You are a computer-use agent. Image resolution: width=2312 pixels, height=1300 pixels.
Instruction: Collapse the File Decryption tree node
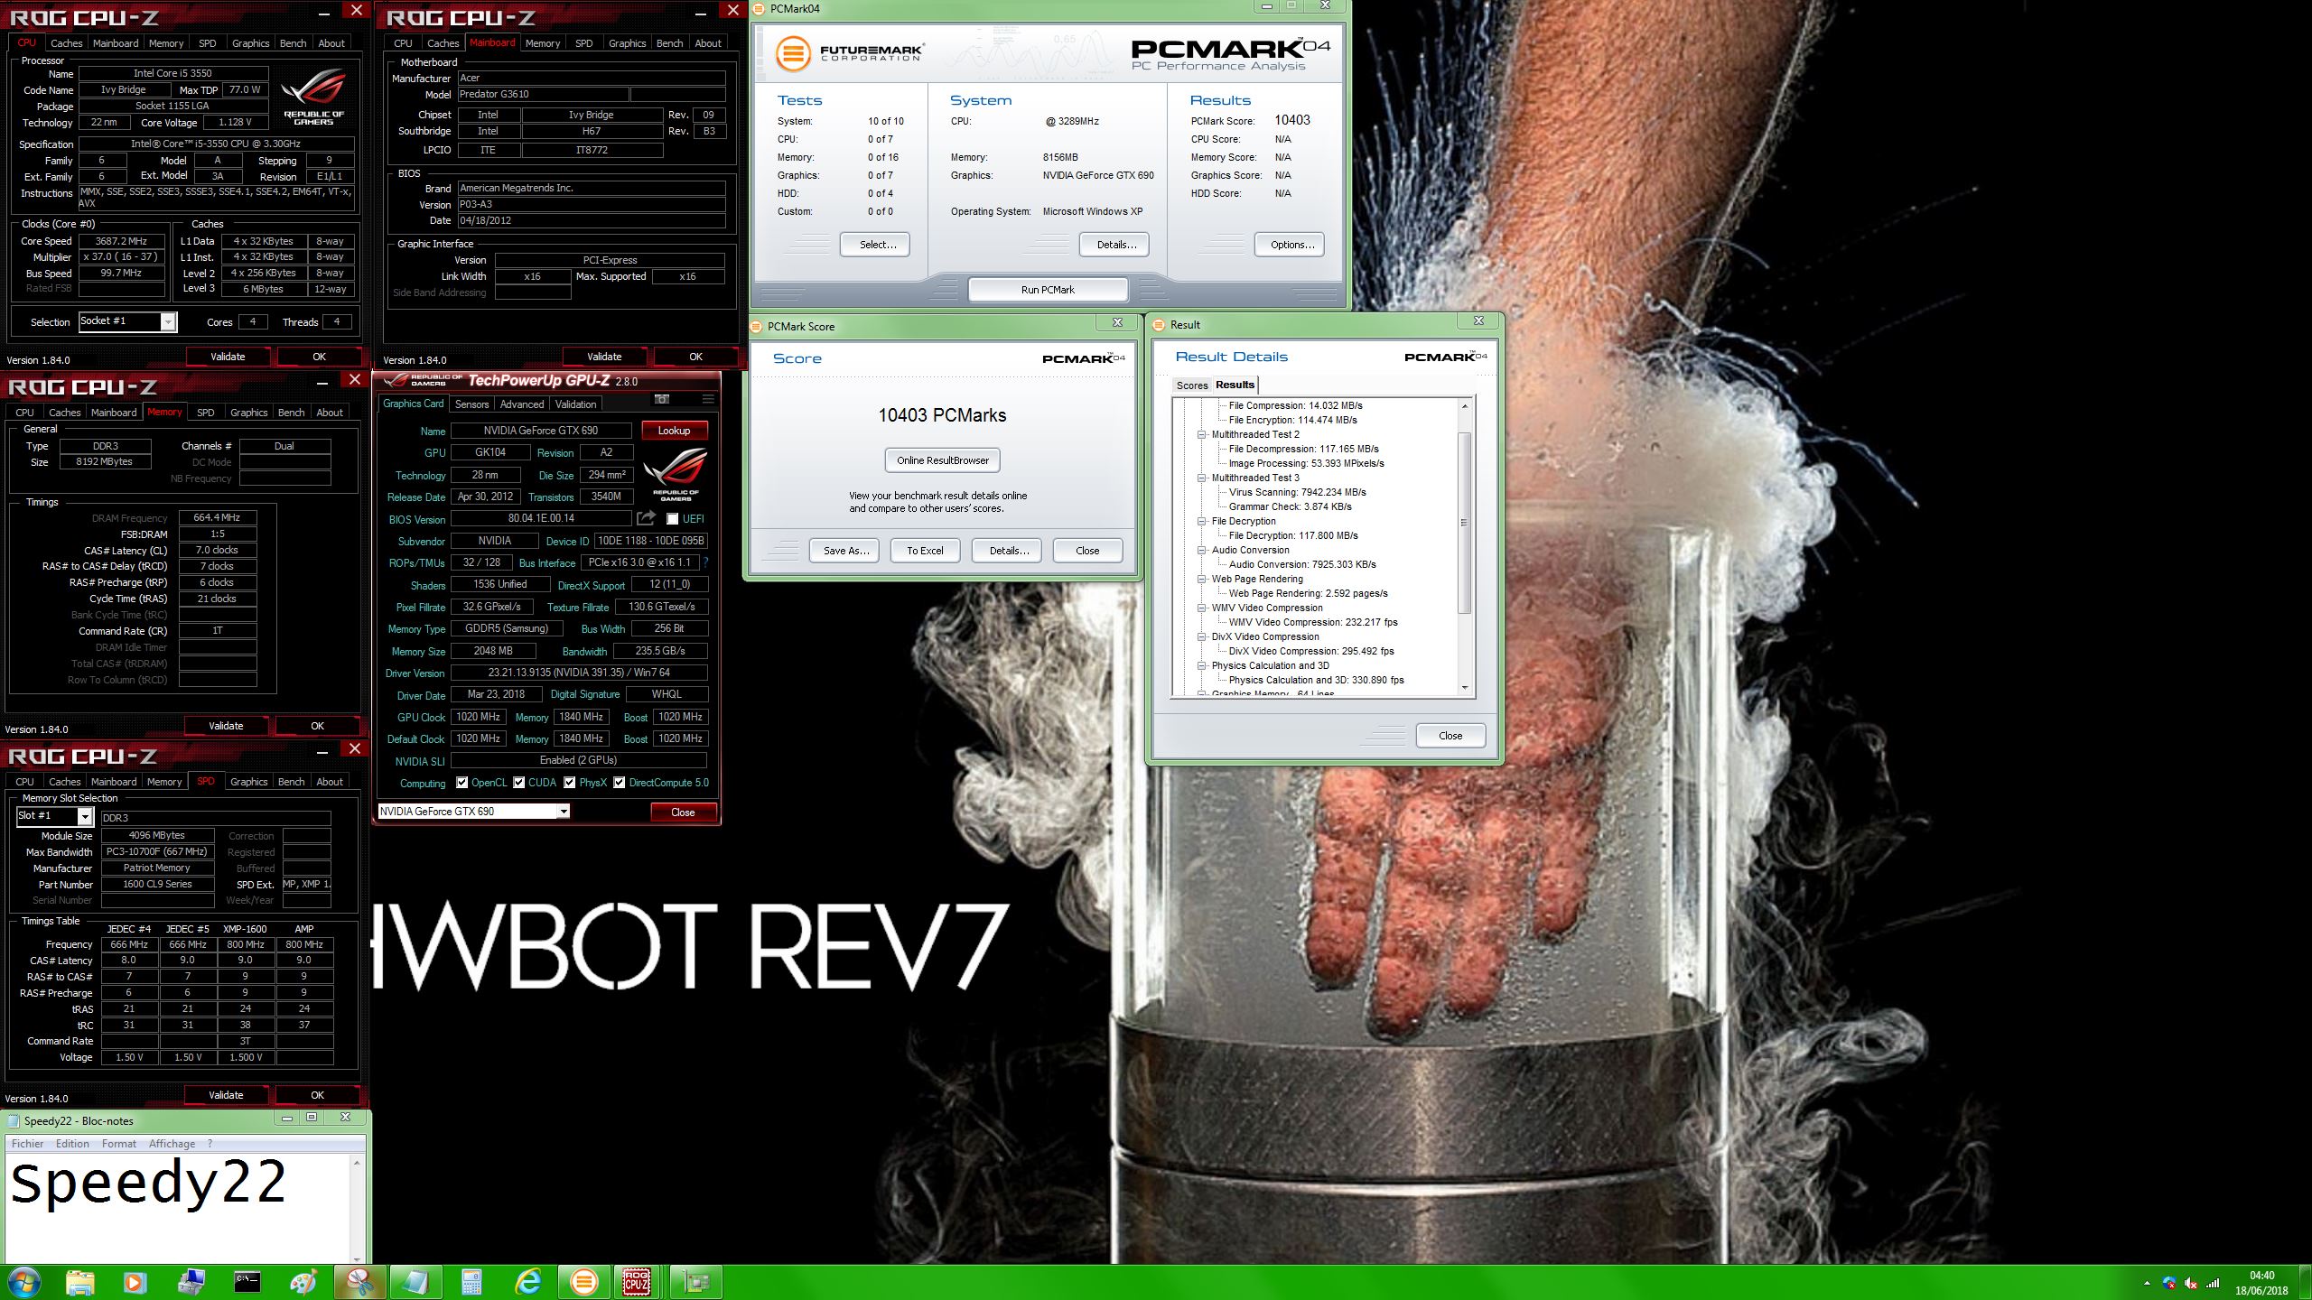pos(1202,521)
